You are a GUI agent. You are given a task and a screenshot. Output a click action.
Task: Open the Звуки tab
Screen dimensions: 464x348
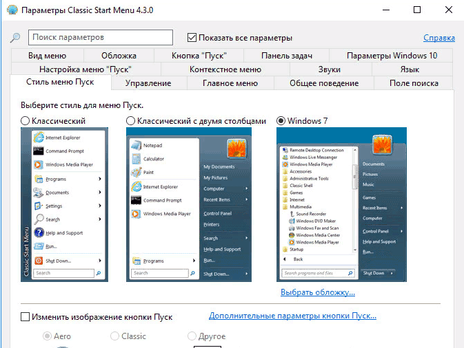click(330, 69)
